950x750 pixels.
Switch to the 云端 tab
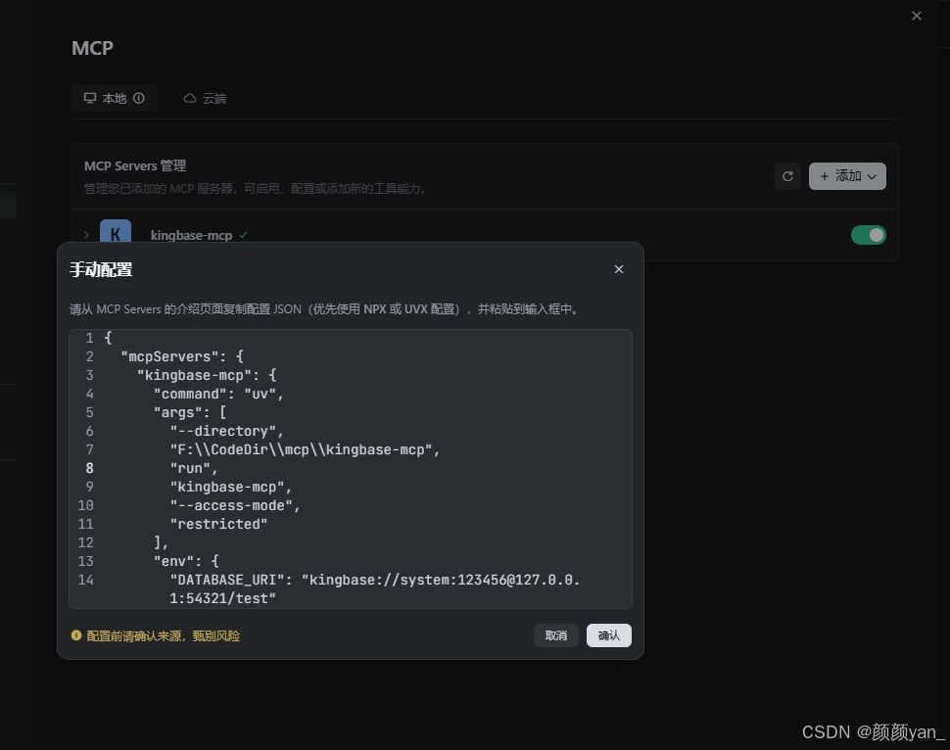coord(206,98)
